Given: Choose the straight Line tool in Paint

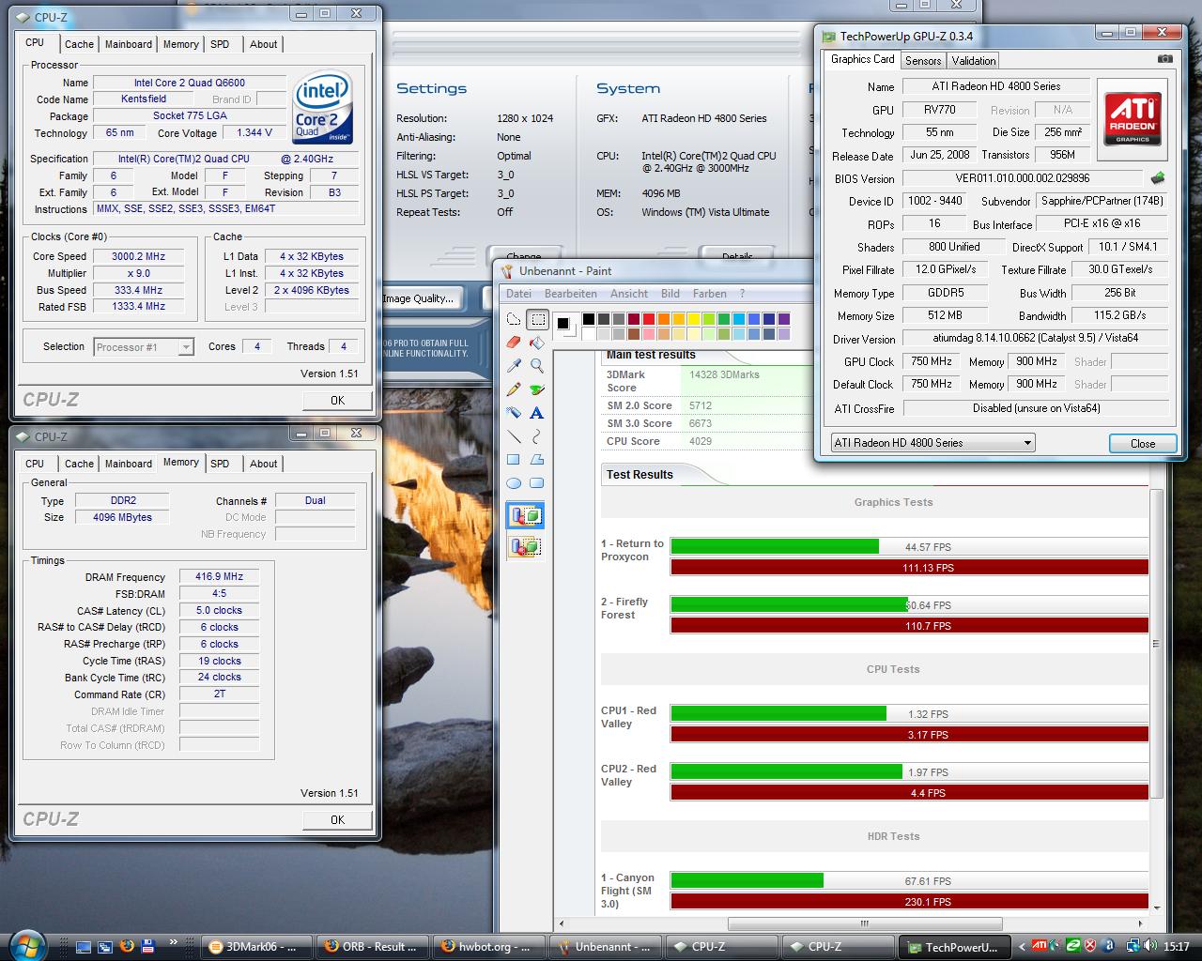Looking at the screenshot, I should (x=514, y=436).
